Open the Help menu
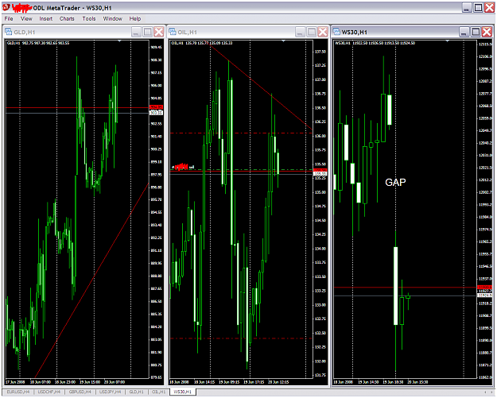Screen dimensions: 497x398 point(134,19)
